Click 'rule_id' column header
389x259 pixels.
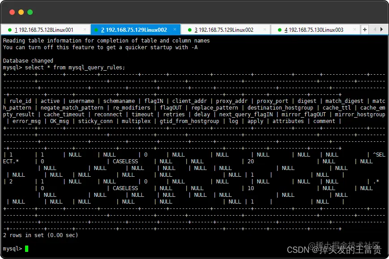coord(20,101)
